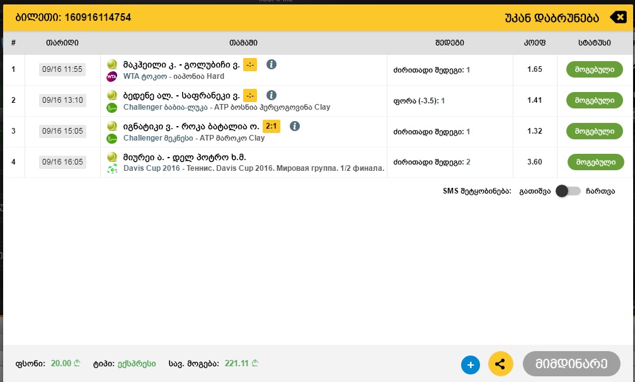Click the yellow share button
This screenshot has width=635, height=382.
pyautogui.click(x=501, y=364)
